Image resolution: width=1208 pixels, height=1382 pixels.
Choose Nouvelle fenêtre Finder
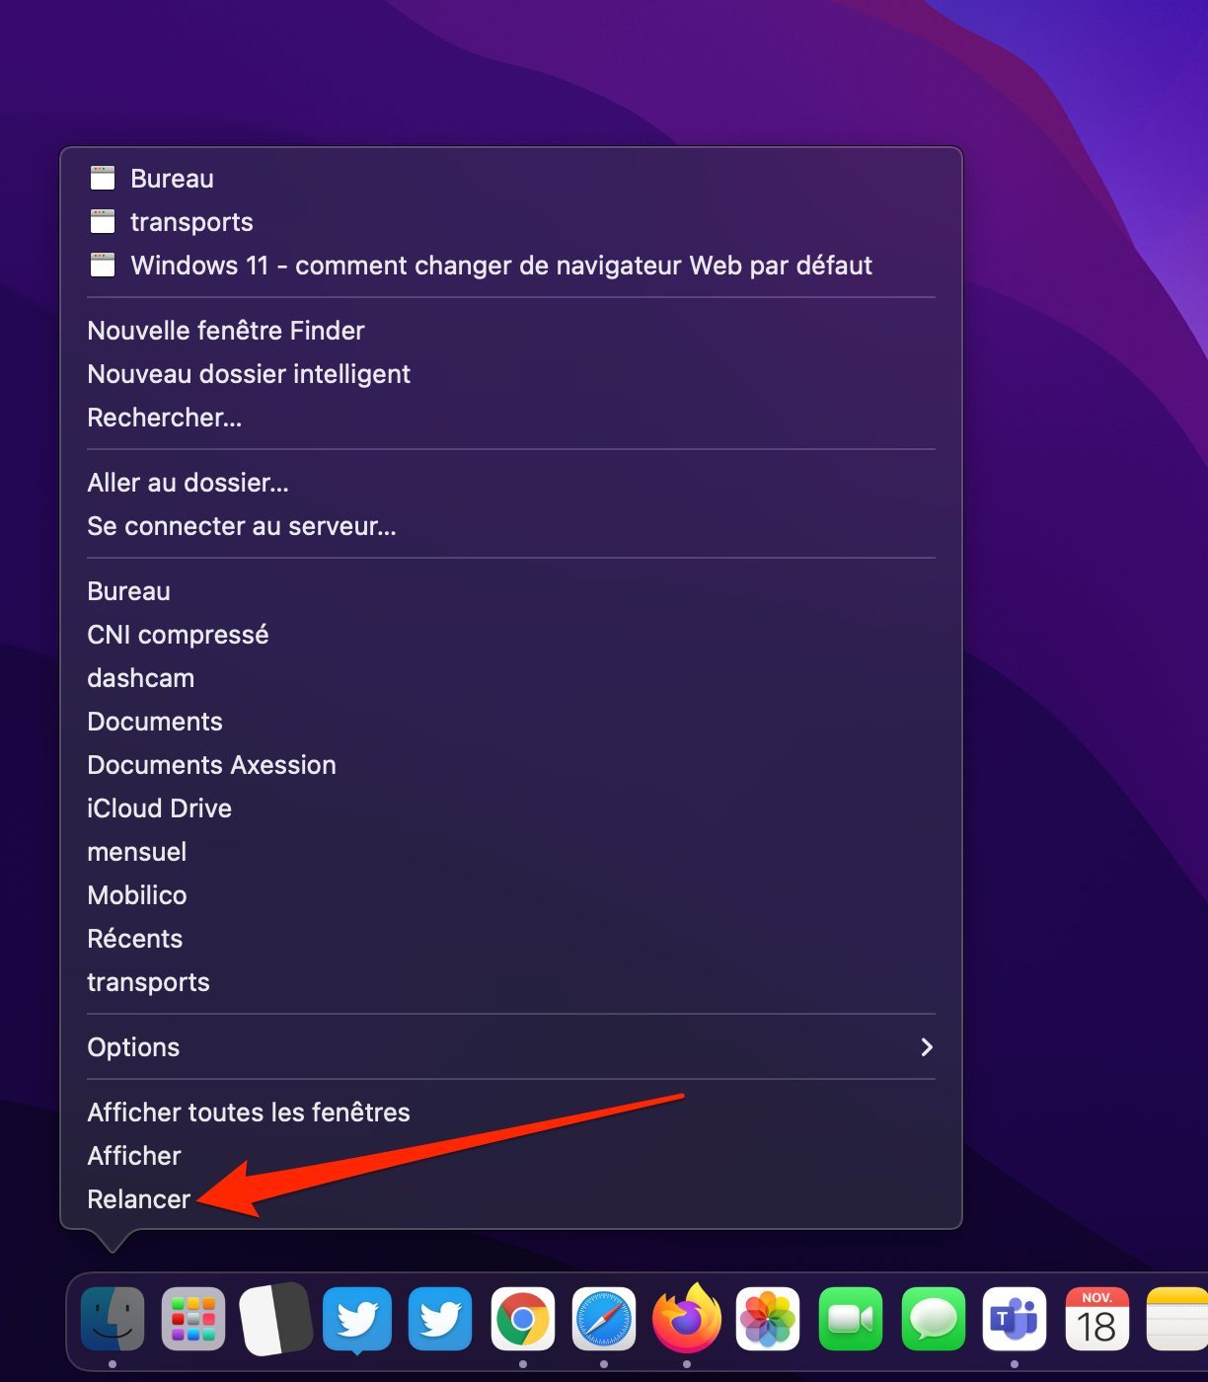point(511,331)
